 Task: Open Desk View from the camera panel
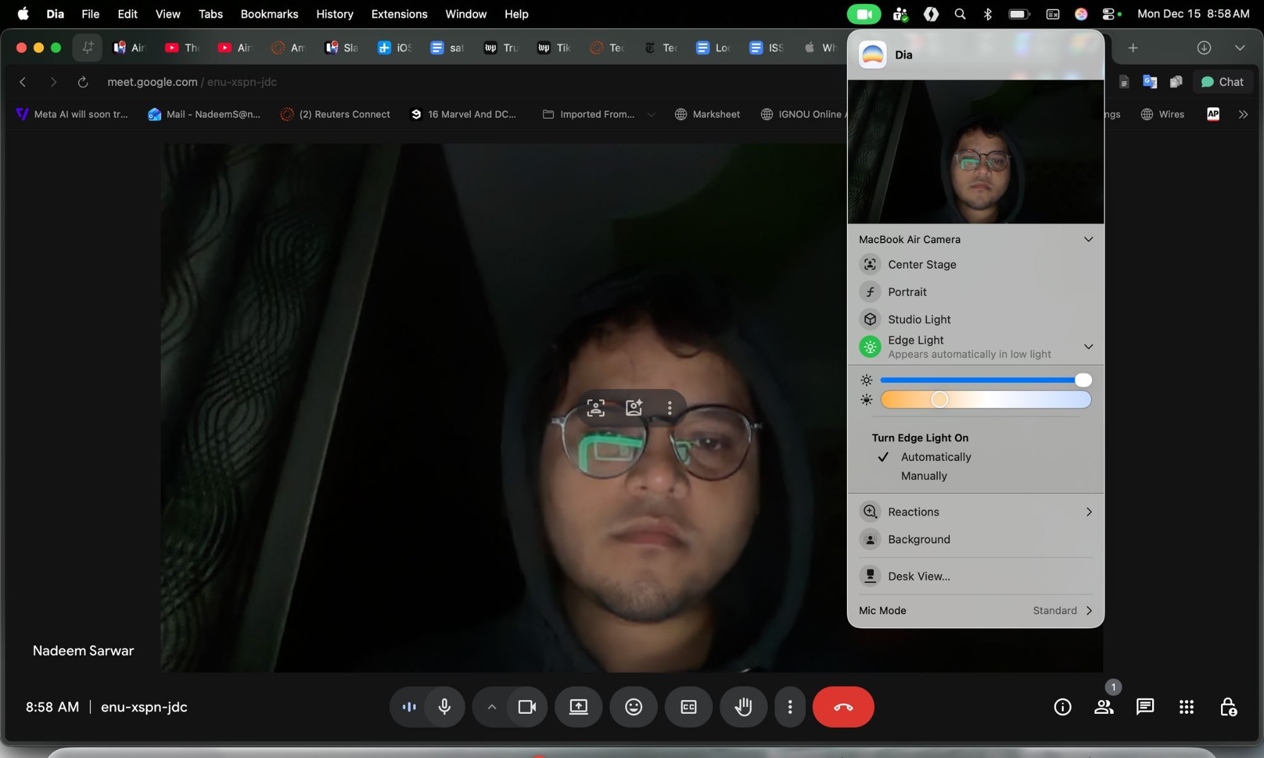point(920,575)
